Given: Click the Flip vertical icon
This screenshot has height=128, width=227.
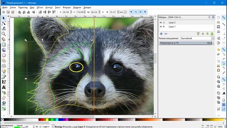Looking at the screenshot, I should point(33,12).
